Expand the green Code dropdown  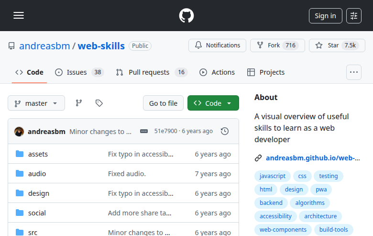pos(213,103)
